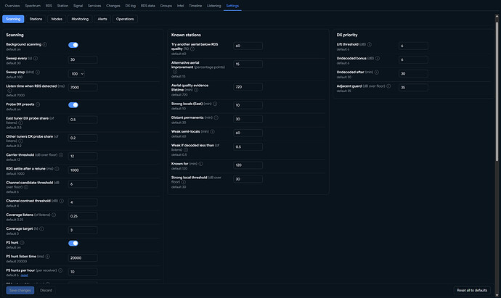Focus East tuner DX probe share field

(x=83, y=120)
